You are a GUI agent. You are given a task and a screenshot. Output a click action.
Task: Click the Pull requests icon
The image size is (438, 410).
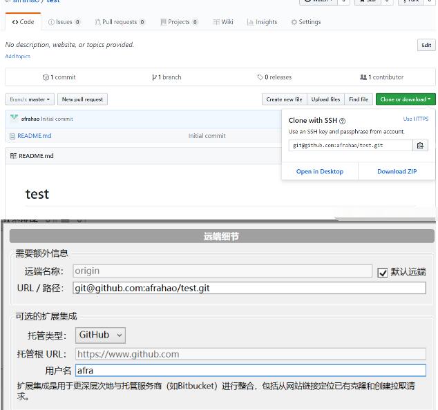[x=98, y=22]
